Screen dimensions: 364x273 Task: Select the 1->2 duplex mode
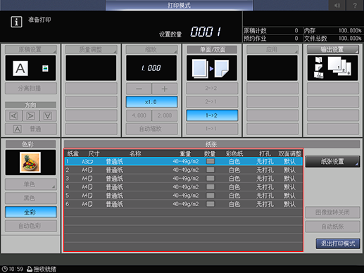click(x=212, y=115)
